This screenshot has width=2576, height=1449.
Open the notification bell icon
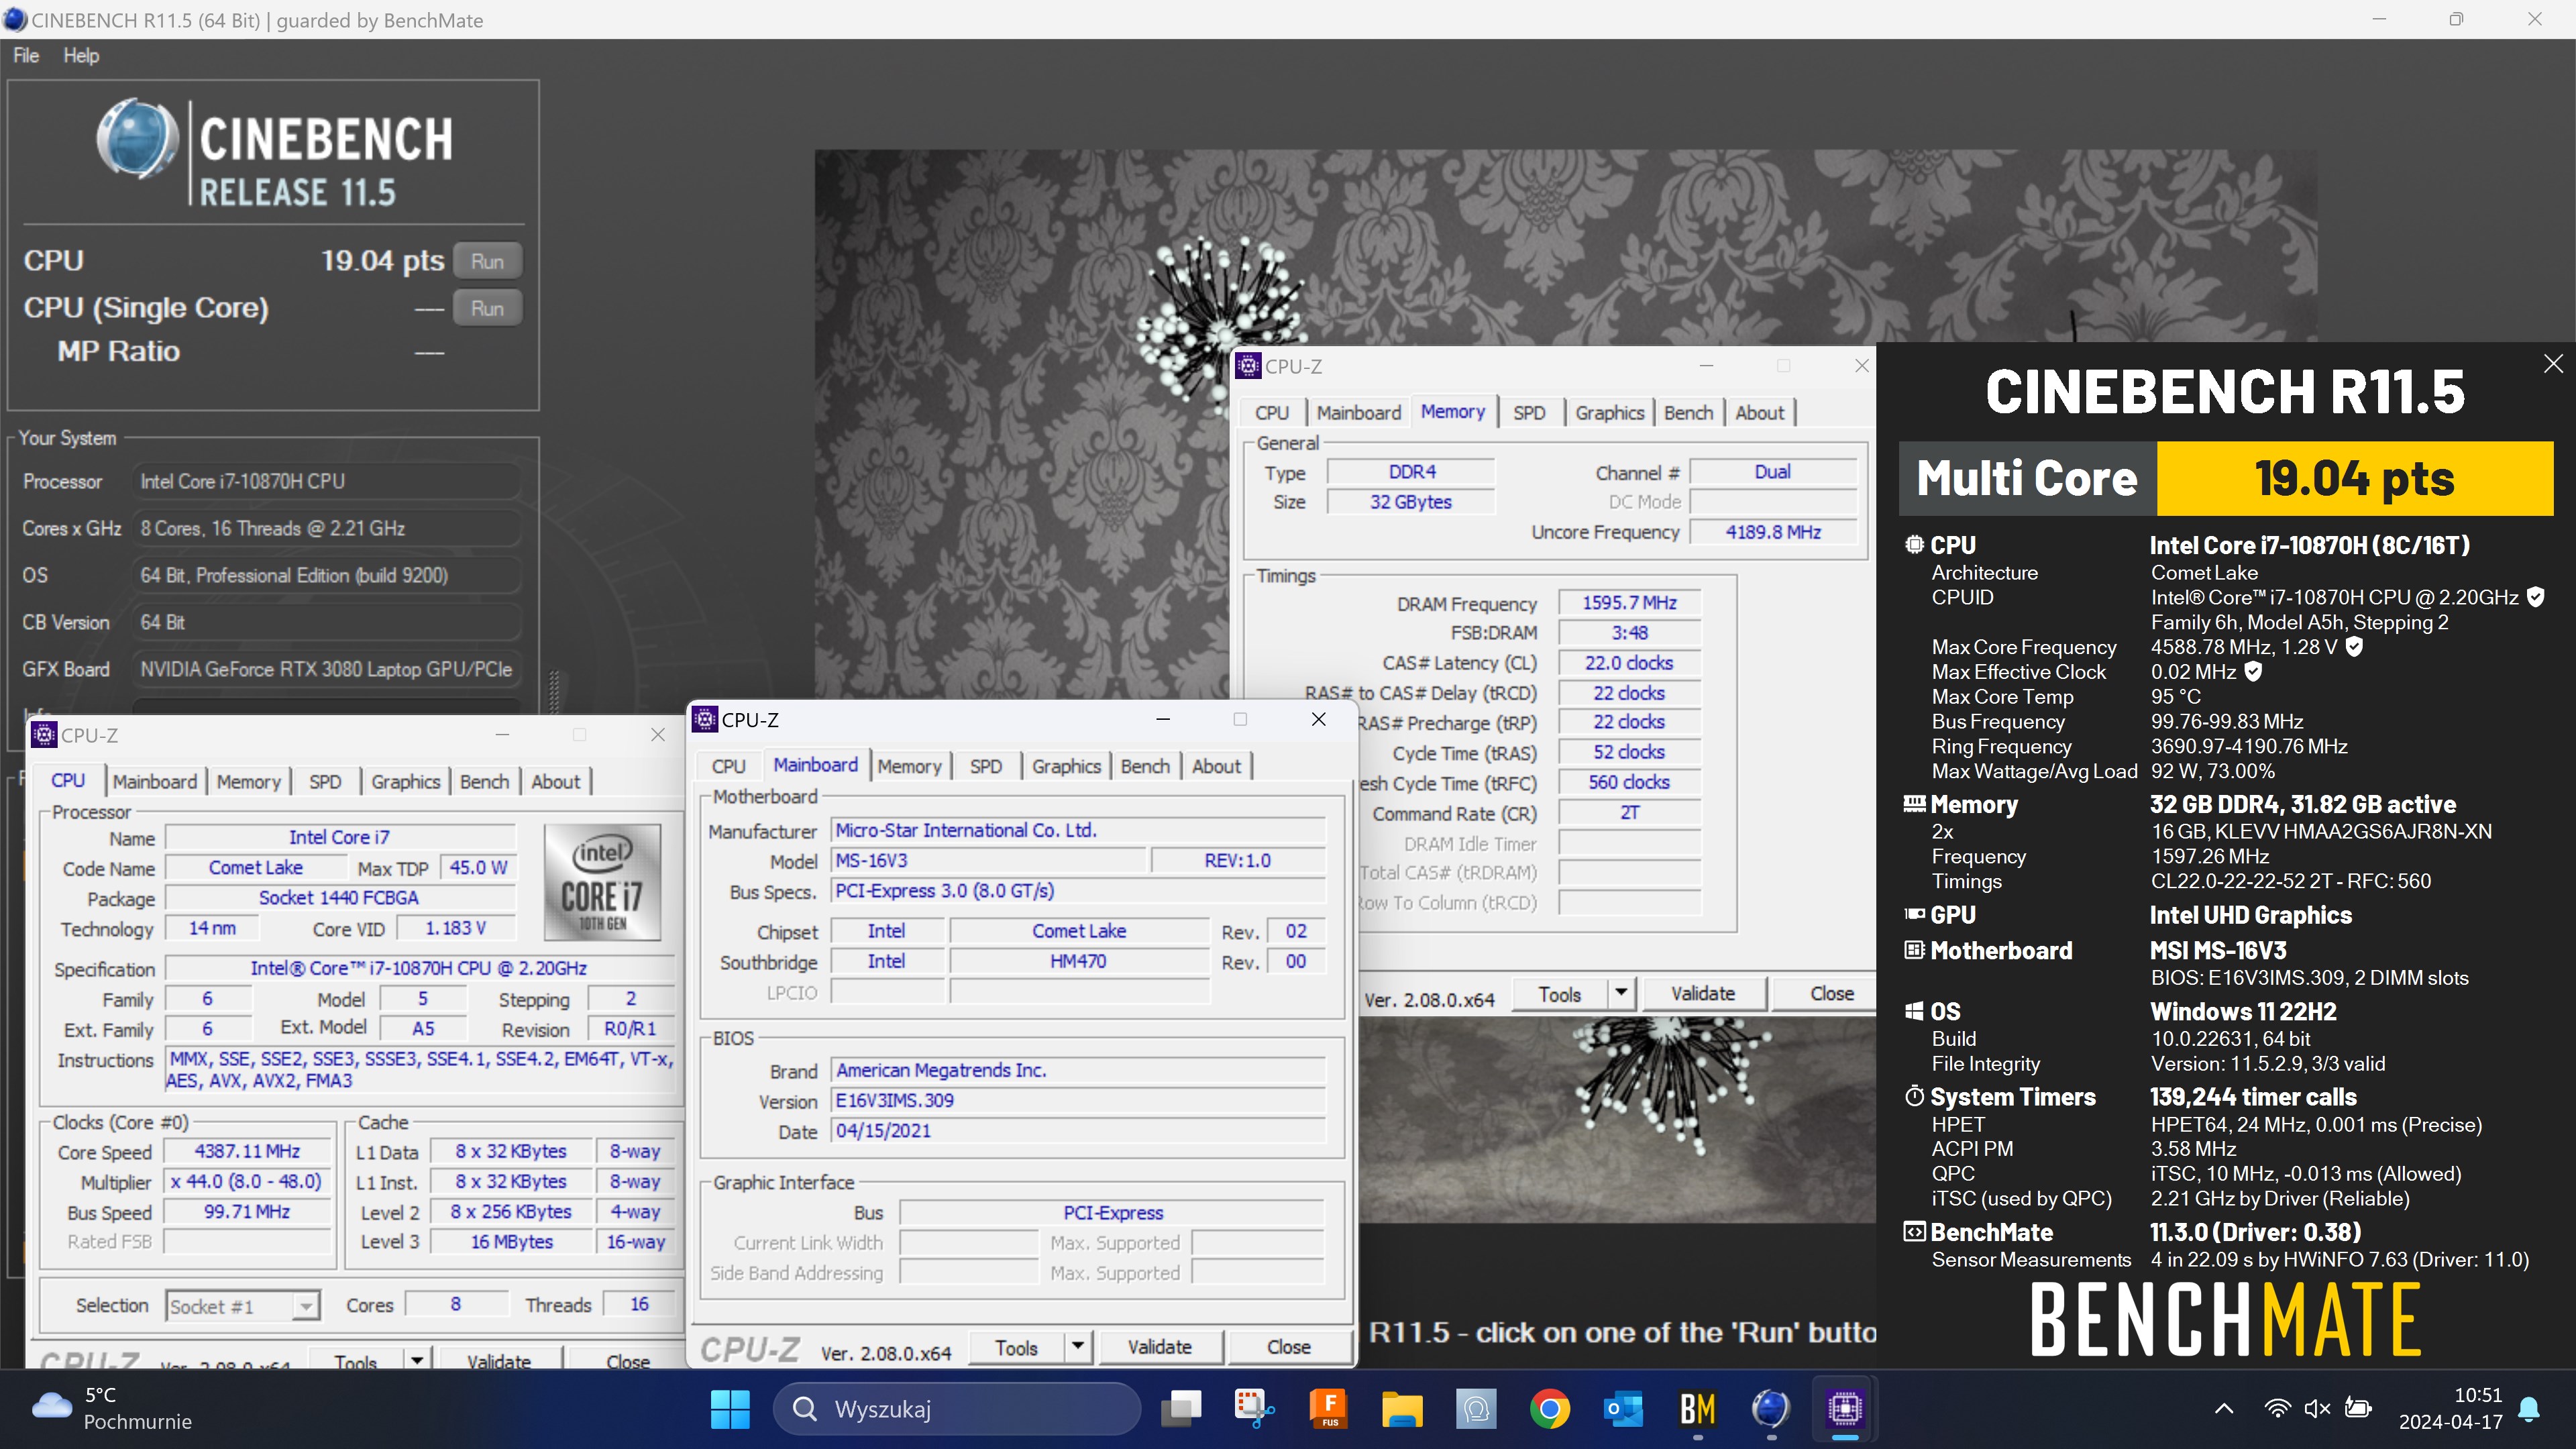(2529, 1409)
